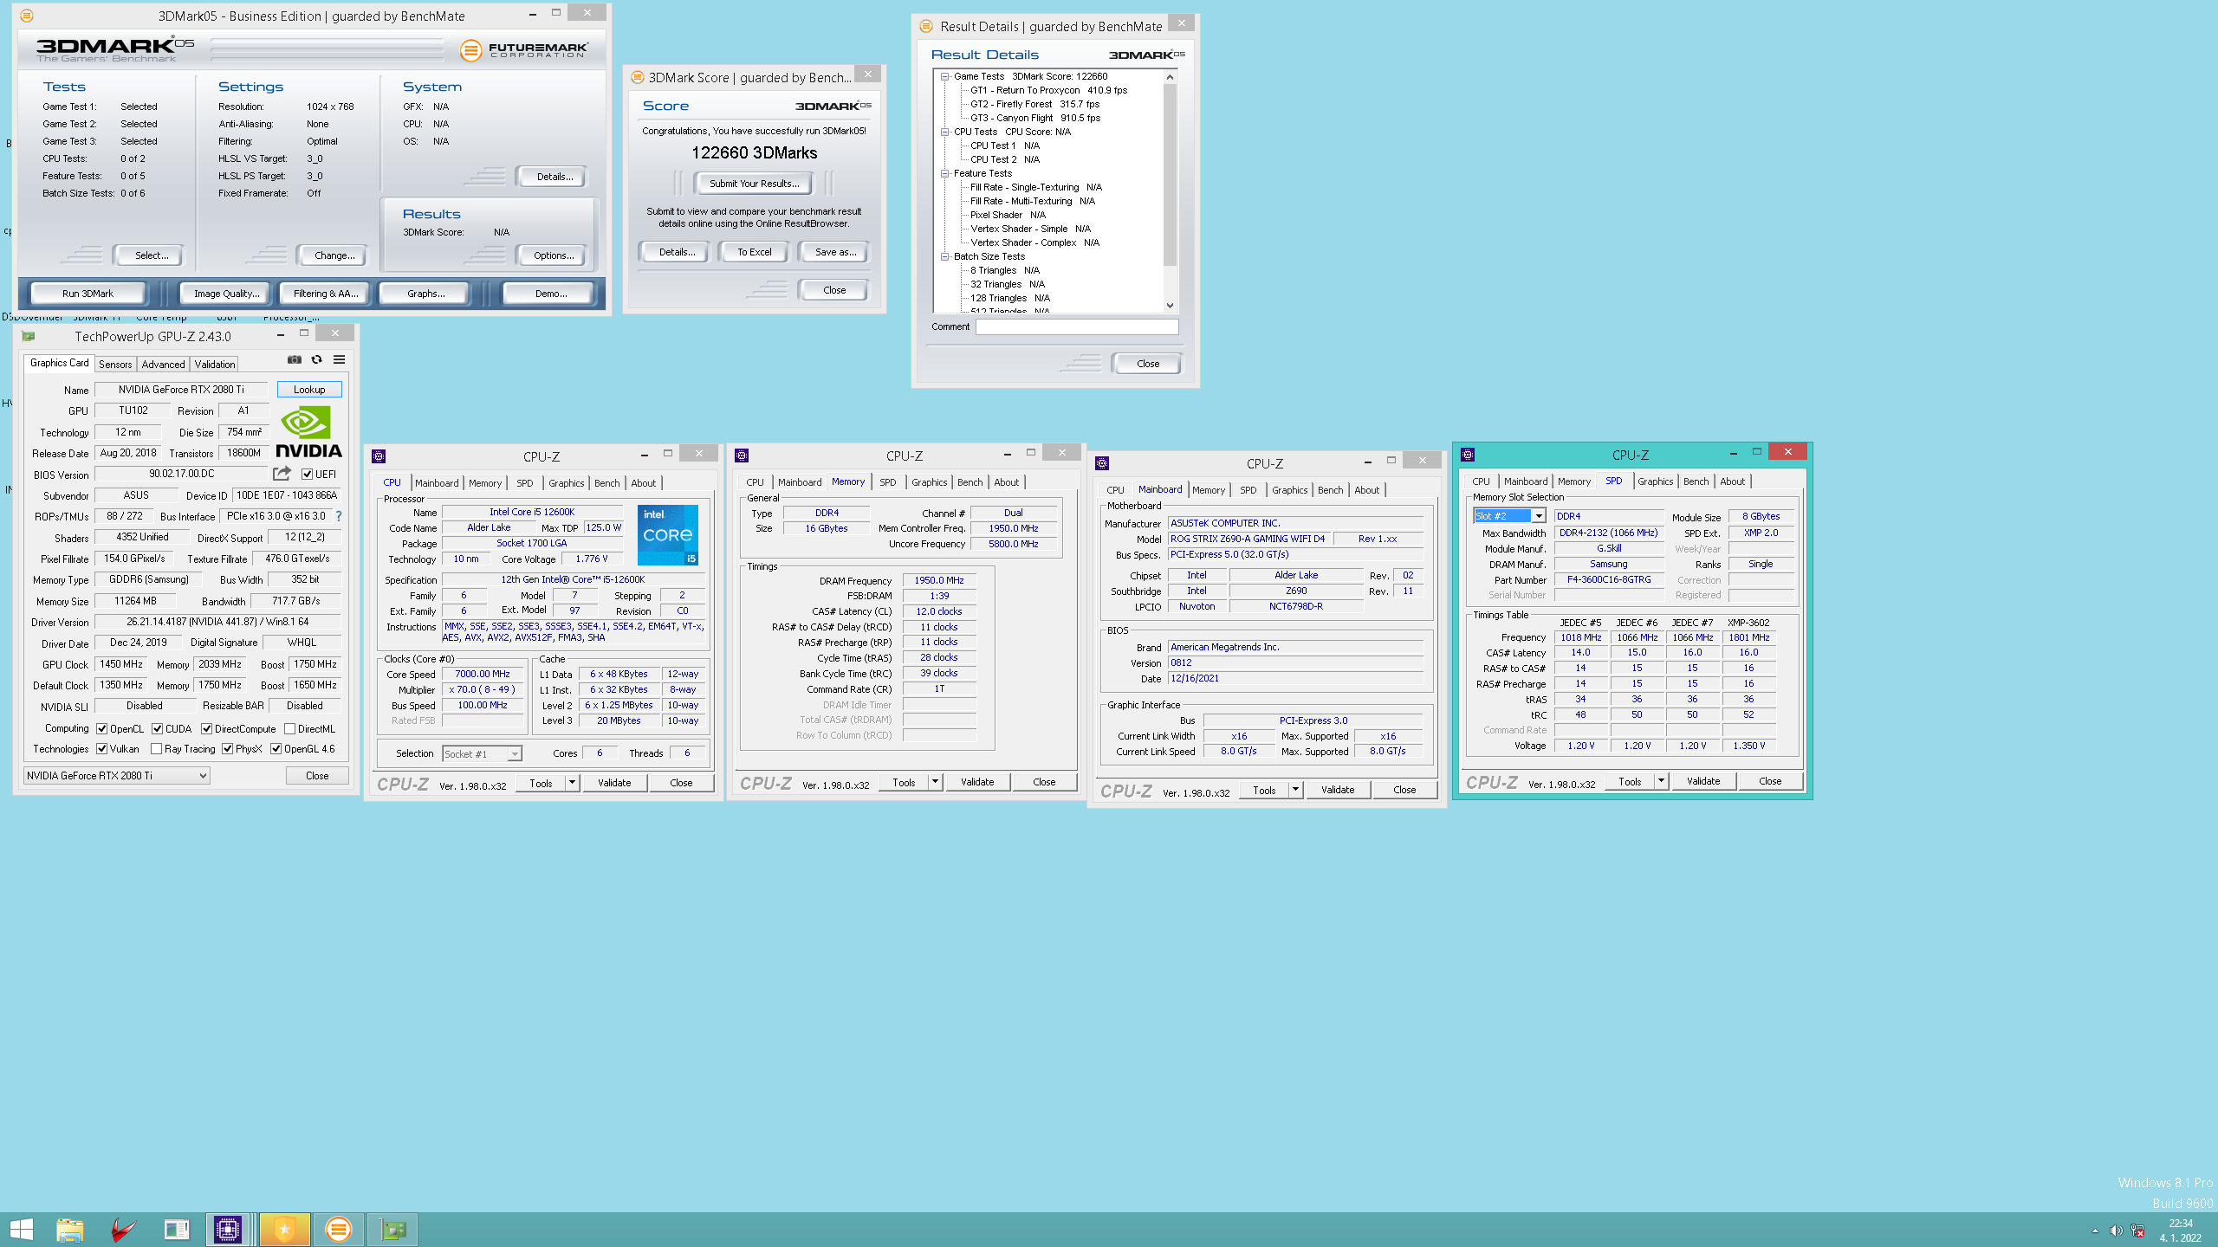Click the 3DMark orange taskbar icon

pyautogui.click(x=338, y=1229)
